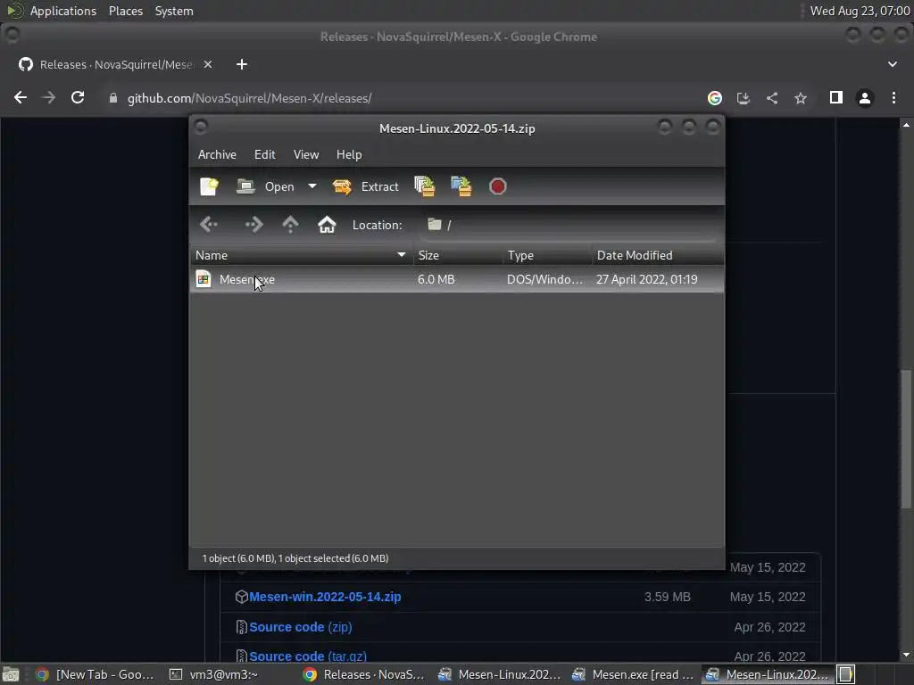
Task: Go back in archive location history
Action: point(209,224)
